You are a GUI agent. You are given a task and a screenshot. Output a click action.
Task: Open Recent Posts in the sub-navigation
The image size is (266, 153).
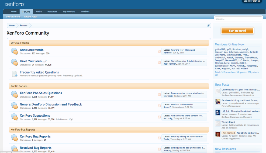[30, 17]
